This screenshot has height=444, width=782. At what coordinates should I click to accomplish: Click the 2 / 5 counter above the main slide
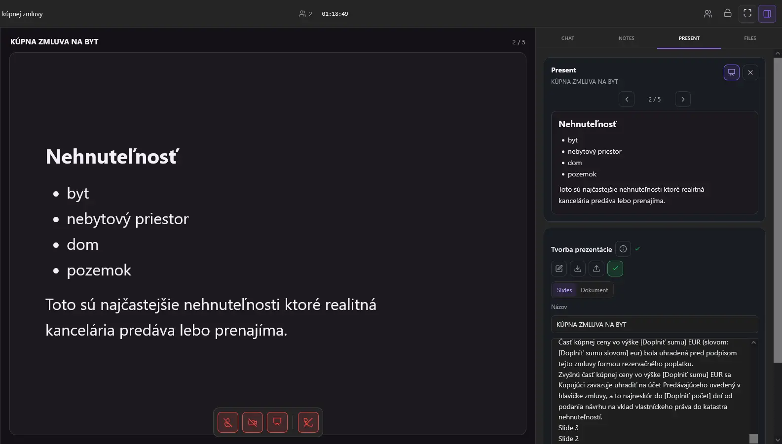pyautogui.click(x=519, y=42)
